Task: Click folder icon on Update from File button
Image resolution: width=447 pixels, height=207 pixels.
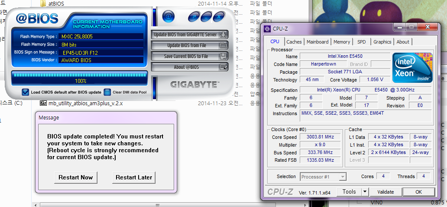Action: (x=224, y=45)
